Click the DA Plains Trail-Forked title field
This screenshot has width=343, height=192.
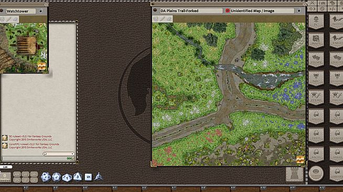point(191,10)
